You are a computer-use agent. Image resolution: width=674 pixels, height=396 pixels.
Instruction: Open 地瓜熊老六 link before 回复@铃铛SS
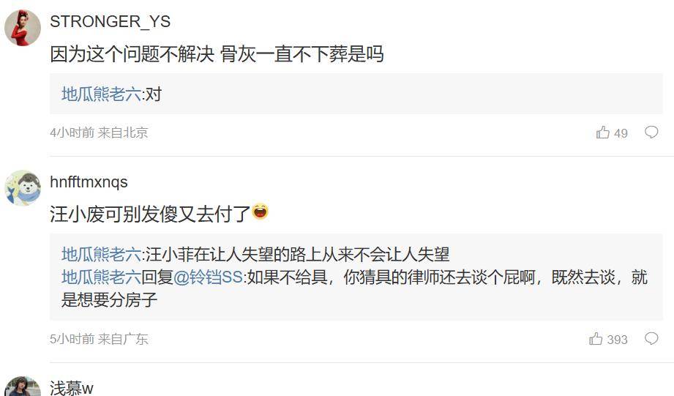pyautogui.click(x=101, y=277)
